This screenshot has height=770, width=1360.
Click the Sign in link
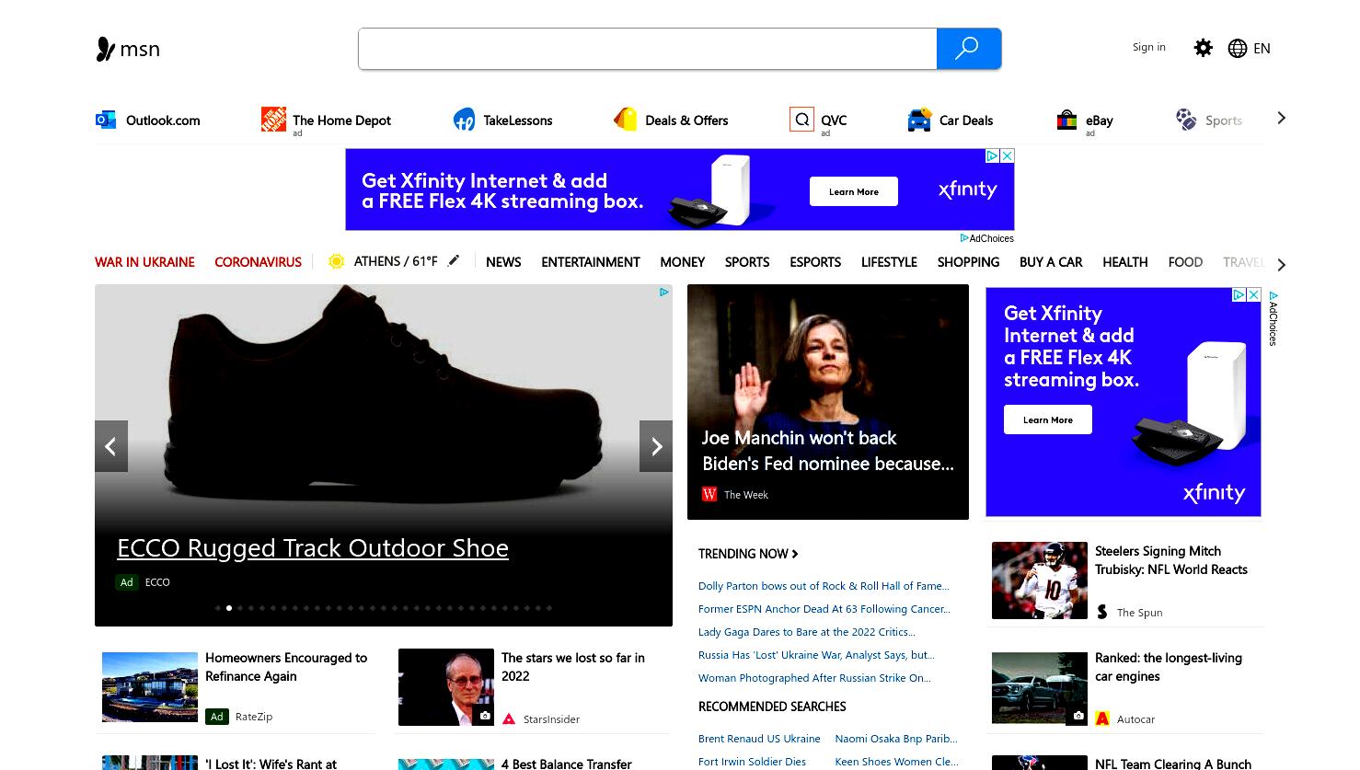point(1148,47)
